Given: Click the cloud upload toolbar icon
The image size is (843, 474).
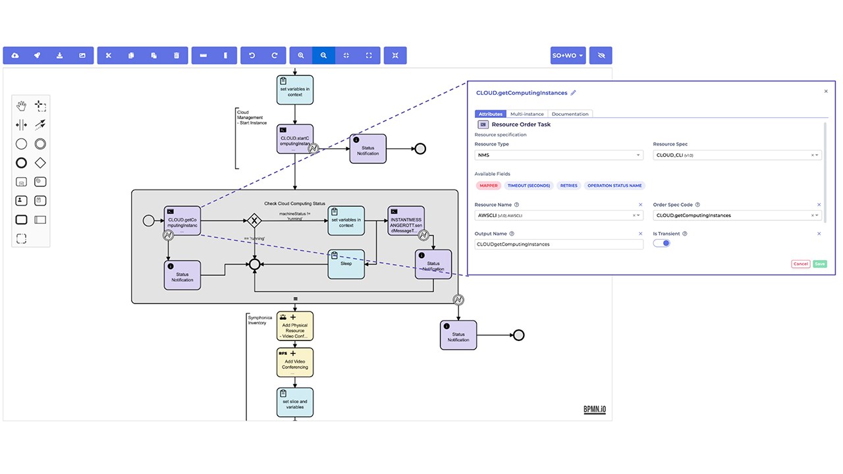Looking at the screenshot, I should tap(15, 55).
